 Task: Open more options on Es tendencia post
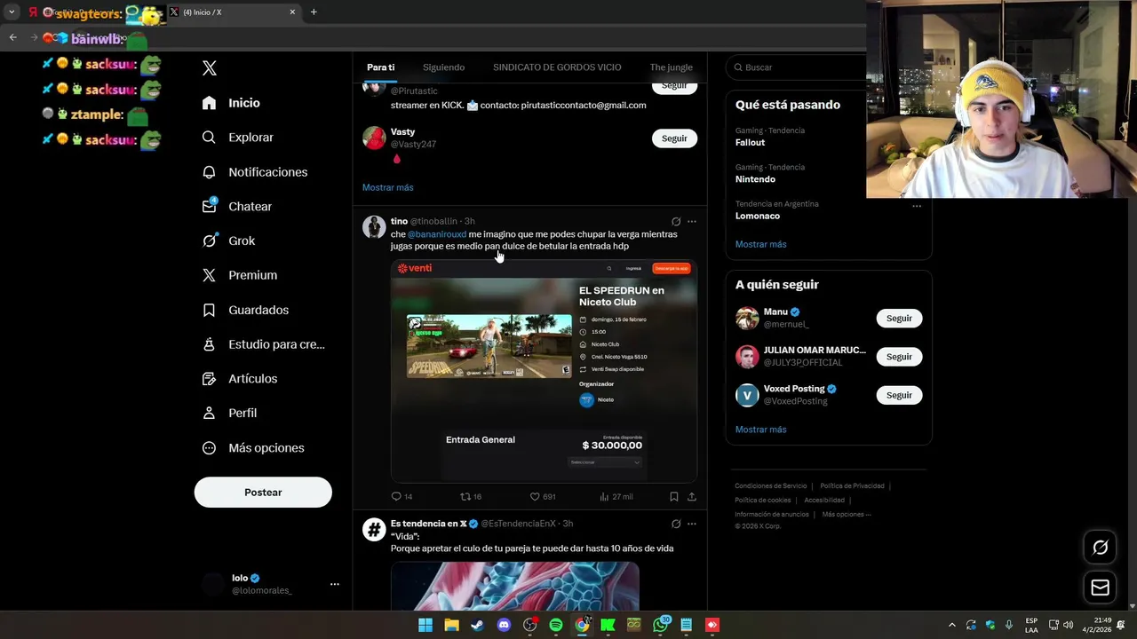tap(692, 524)
